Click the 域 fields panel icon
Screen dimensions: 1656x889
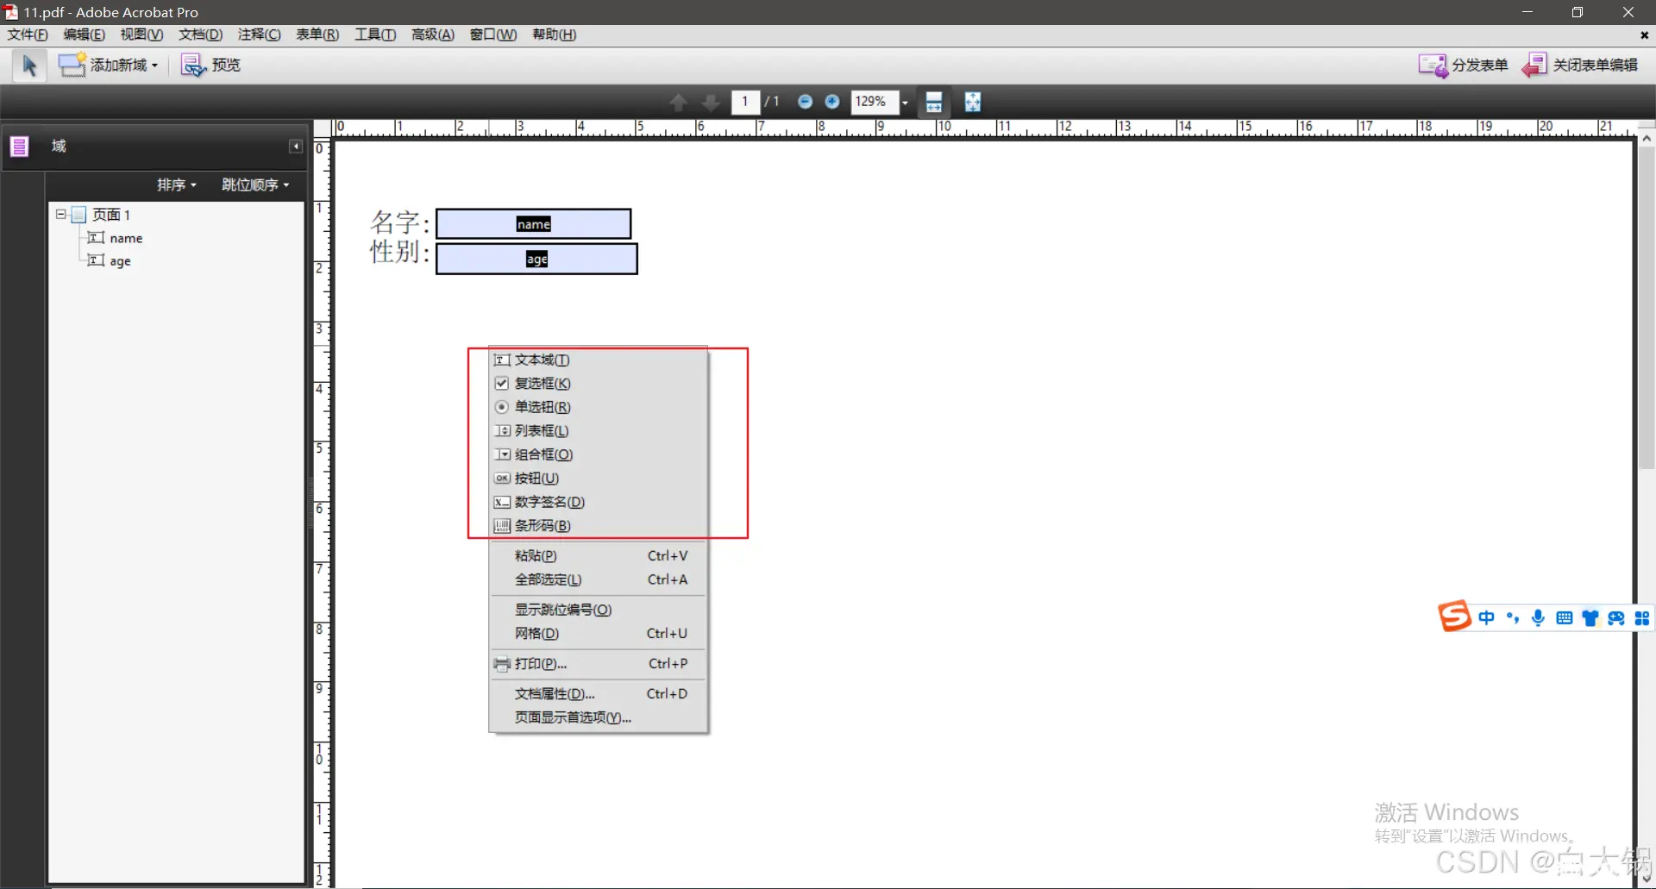pos(19,147)
